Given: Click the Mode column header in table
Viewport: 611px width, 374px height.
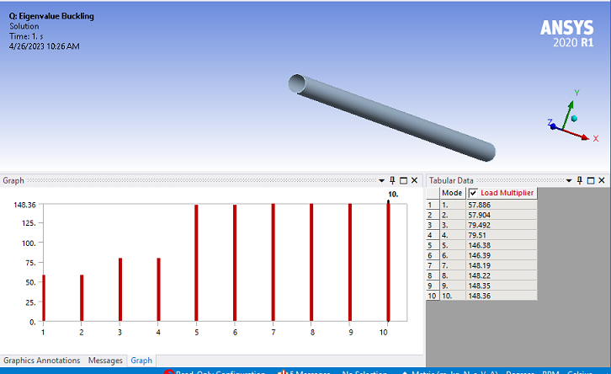Looking at the screenshot, I should click(x=453, y=193).
